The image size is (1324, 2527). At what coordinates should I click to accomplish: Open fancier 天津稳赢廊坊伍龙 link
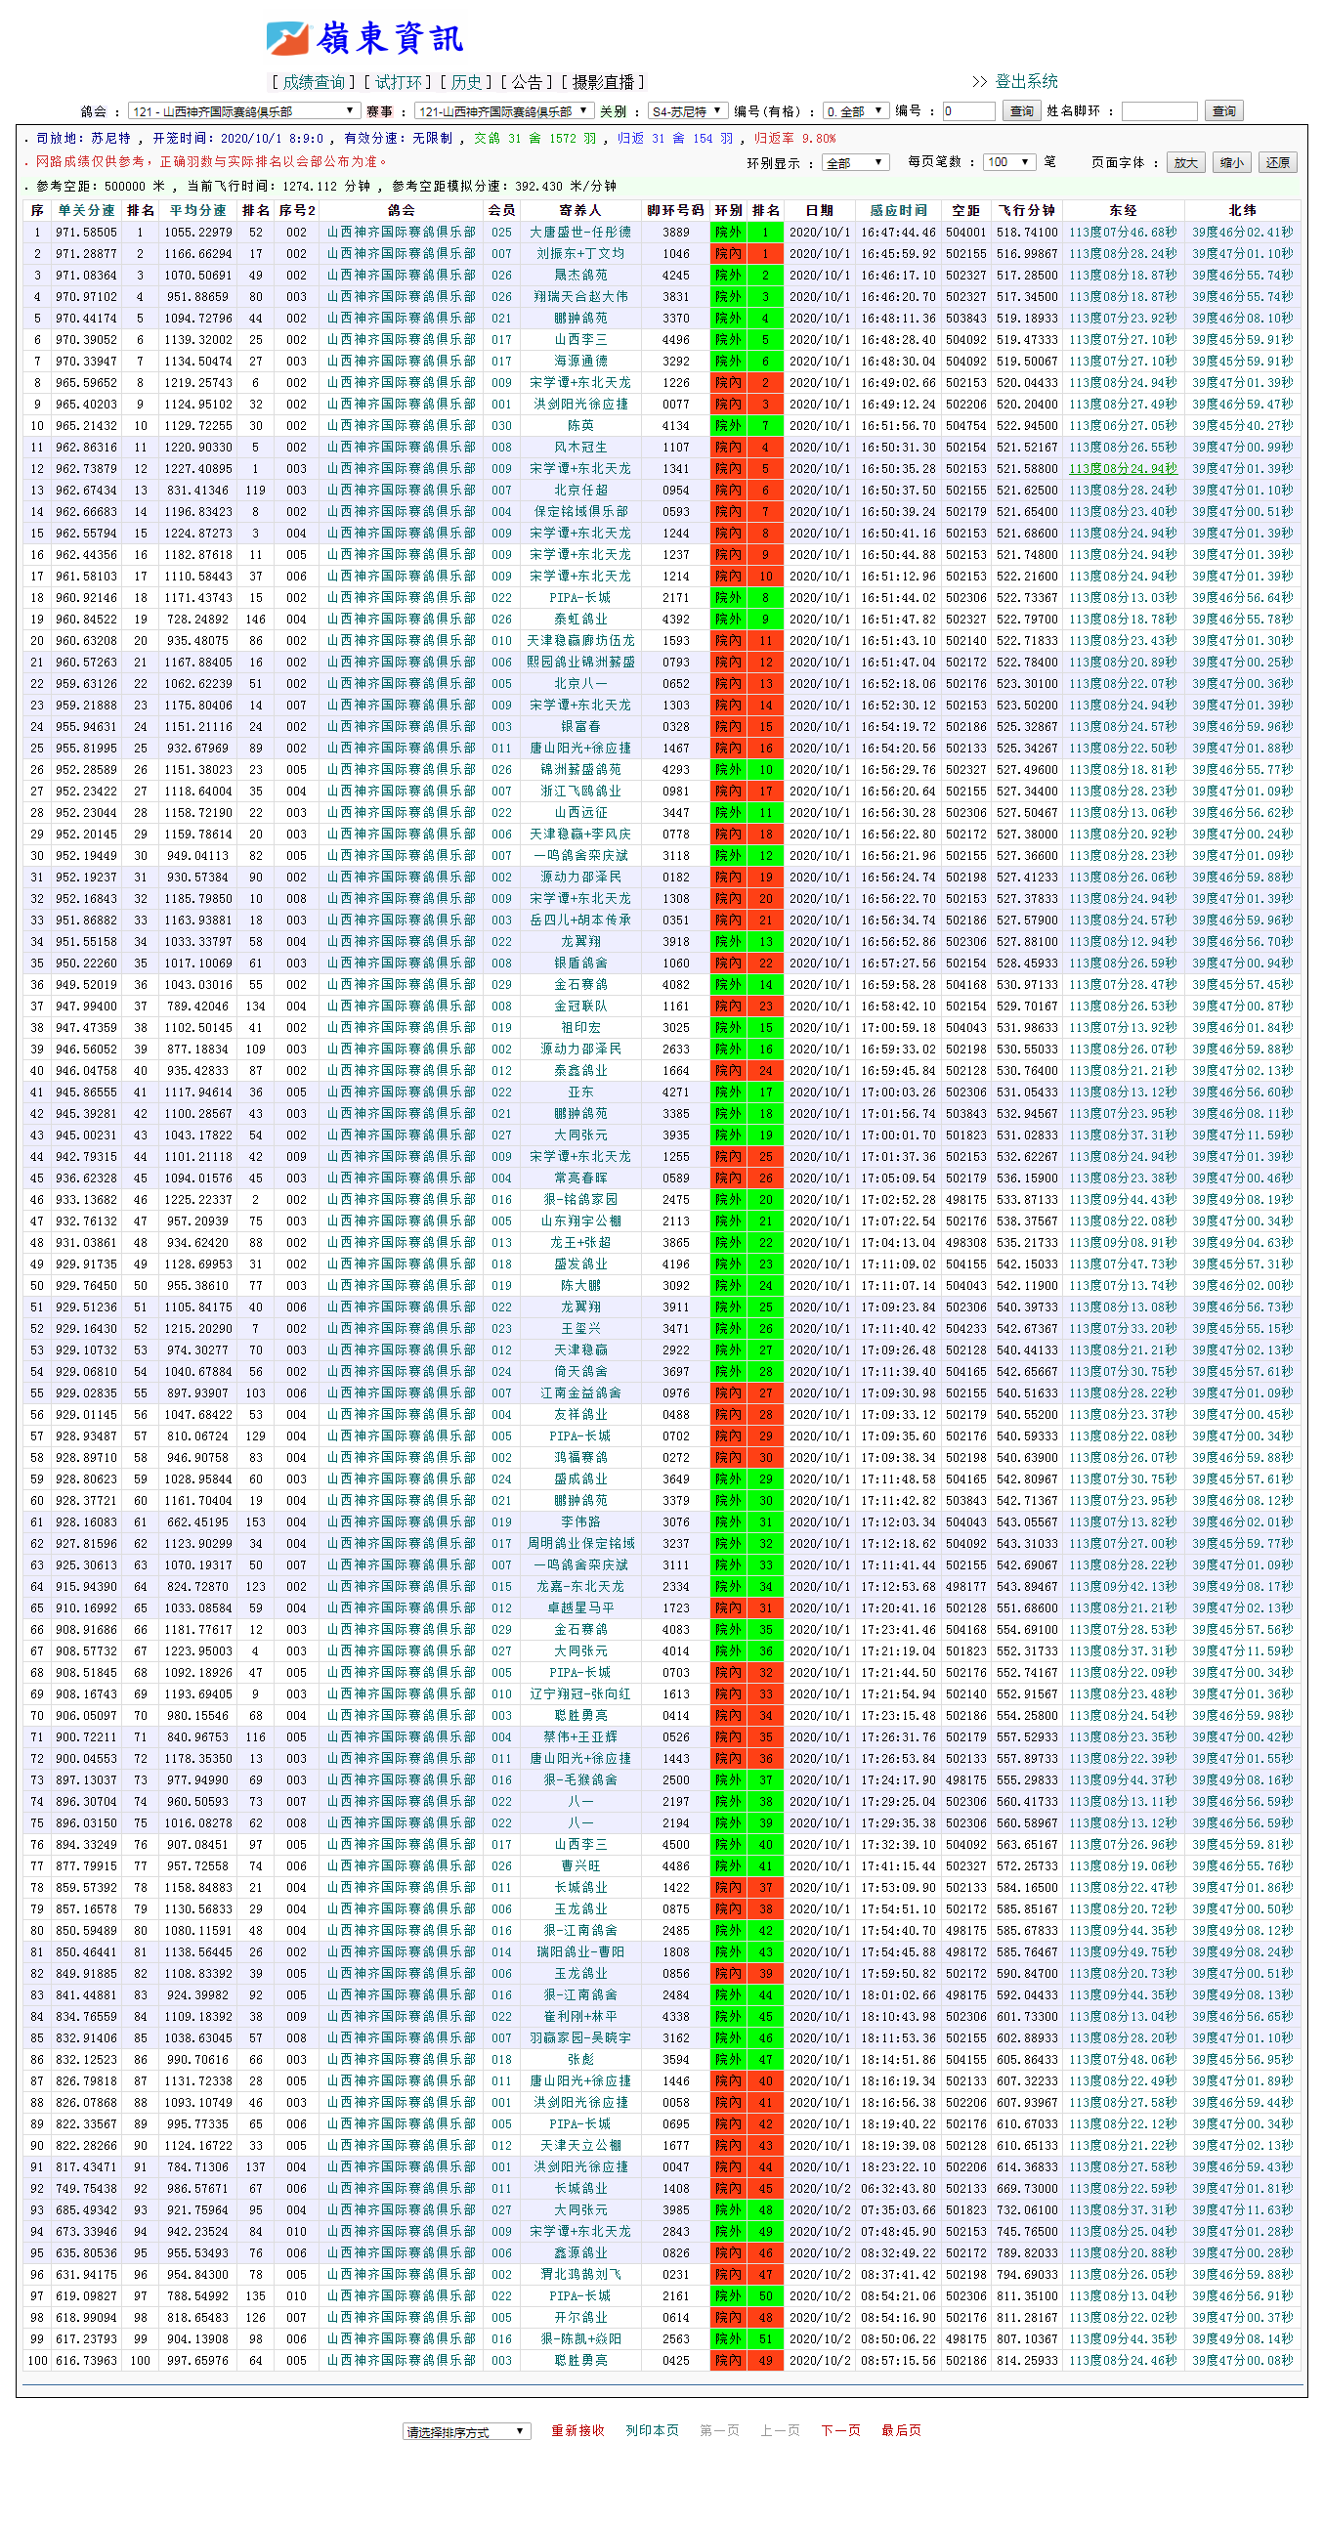(x=580, y=641)
